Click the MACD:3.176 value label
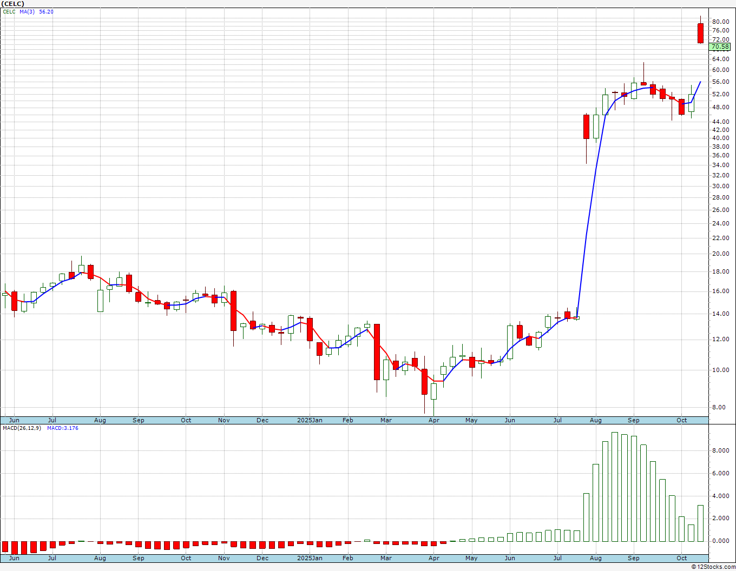This screenshot has width=736, height=571. [x=62, y=428]
